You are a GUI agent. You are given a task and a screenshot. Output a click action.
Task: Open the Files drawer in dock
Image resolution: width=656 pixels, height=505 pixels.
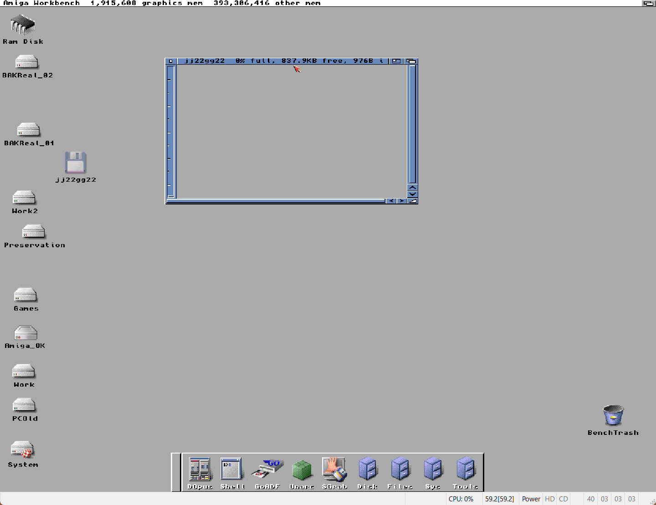400,469
